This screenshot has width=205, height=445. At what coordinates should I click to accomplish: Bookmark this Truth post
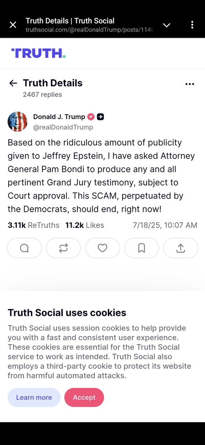tap(142, 248)
